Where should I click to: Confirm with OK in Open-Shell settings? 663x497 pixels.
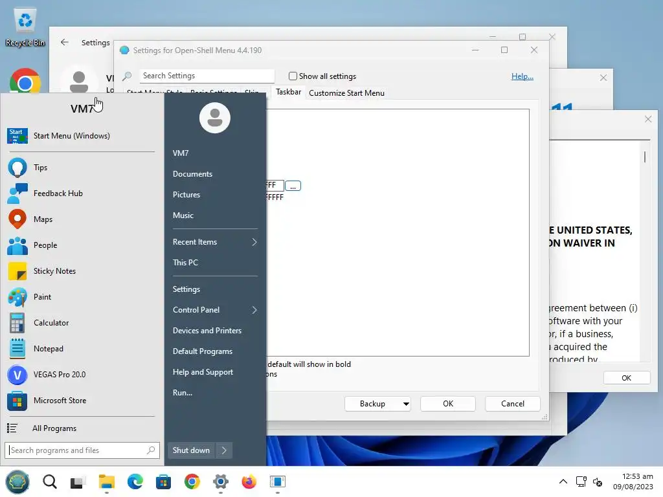coord(448,404)
